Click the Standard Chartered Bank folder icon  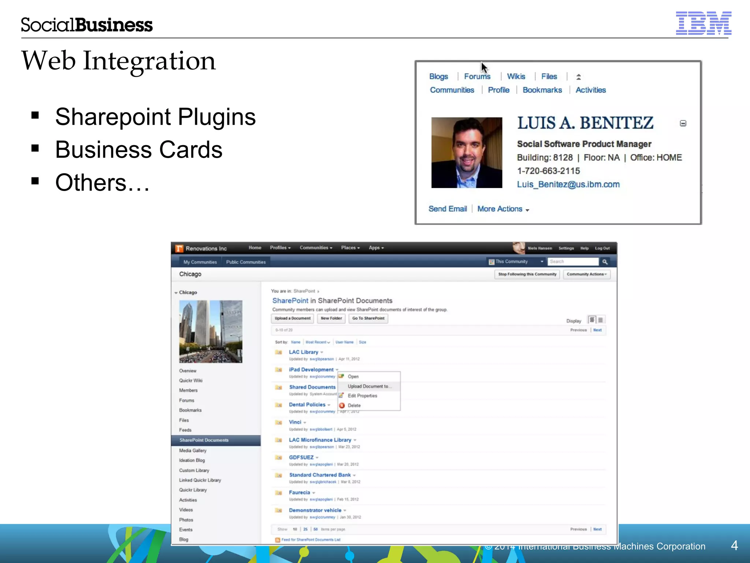point(279,475)
